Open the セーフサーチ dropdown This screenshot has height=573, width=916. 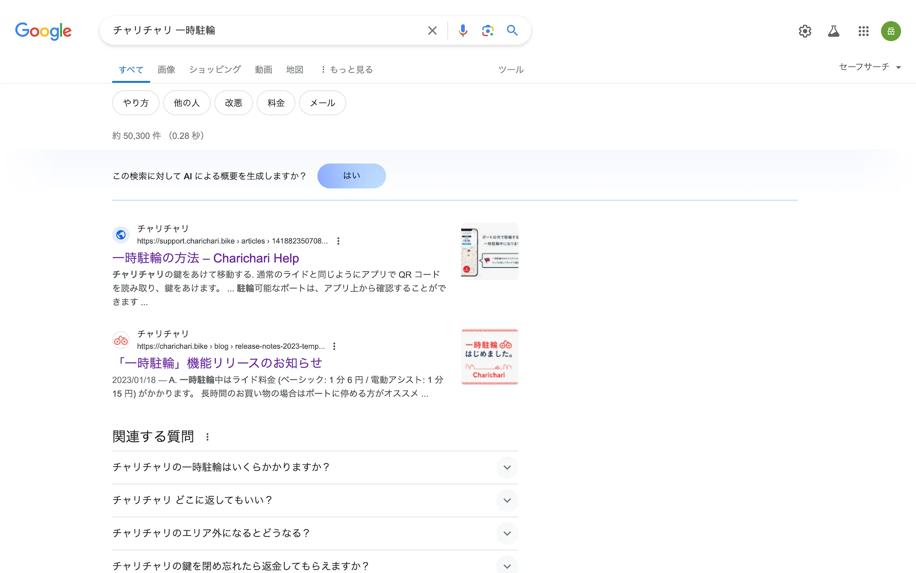tap(870, 67)
